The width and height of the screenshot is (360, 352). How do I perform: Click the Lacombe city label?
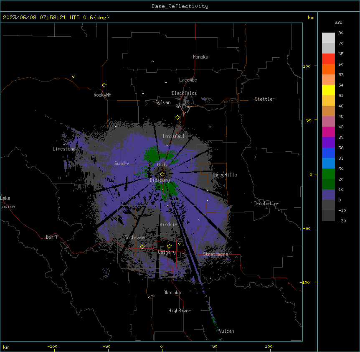coord(188,80)
